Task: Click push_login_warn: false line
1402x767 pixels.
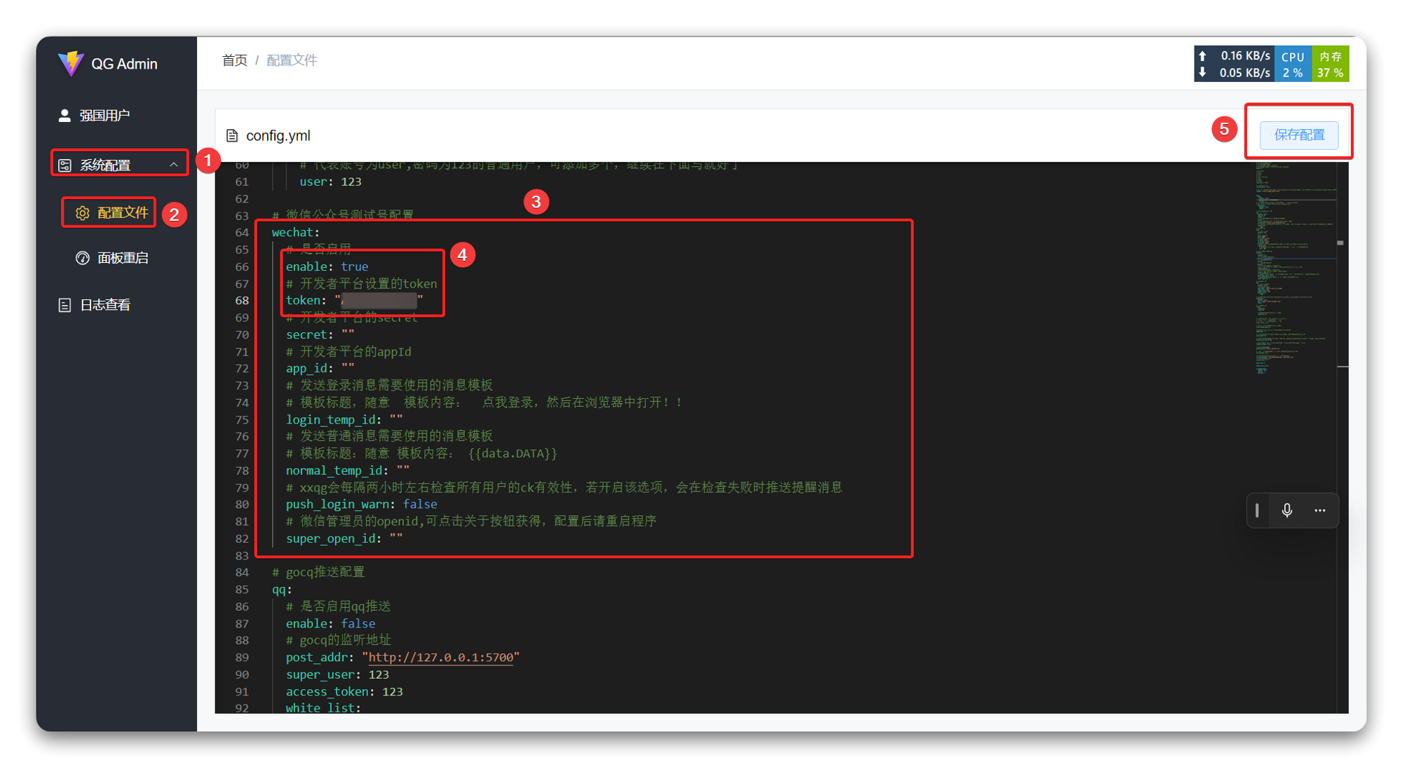Action: (x=362, y=504)
